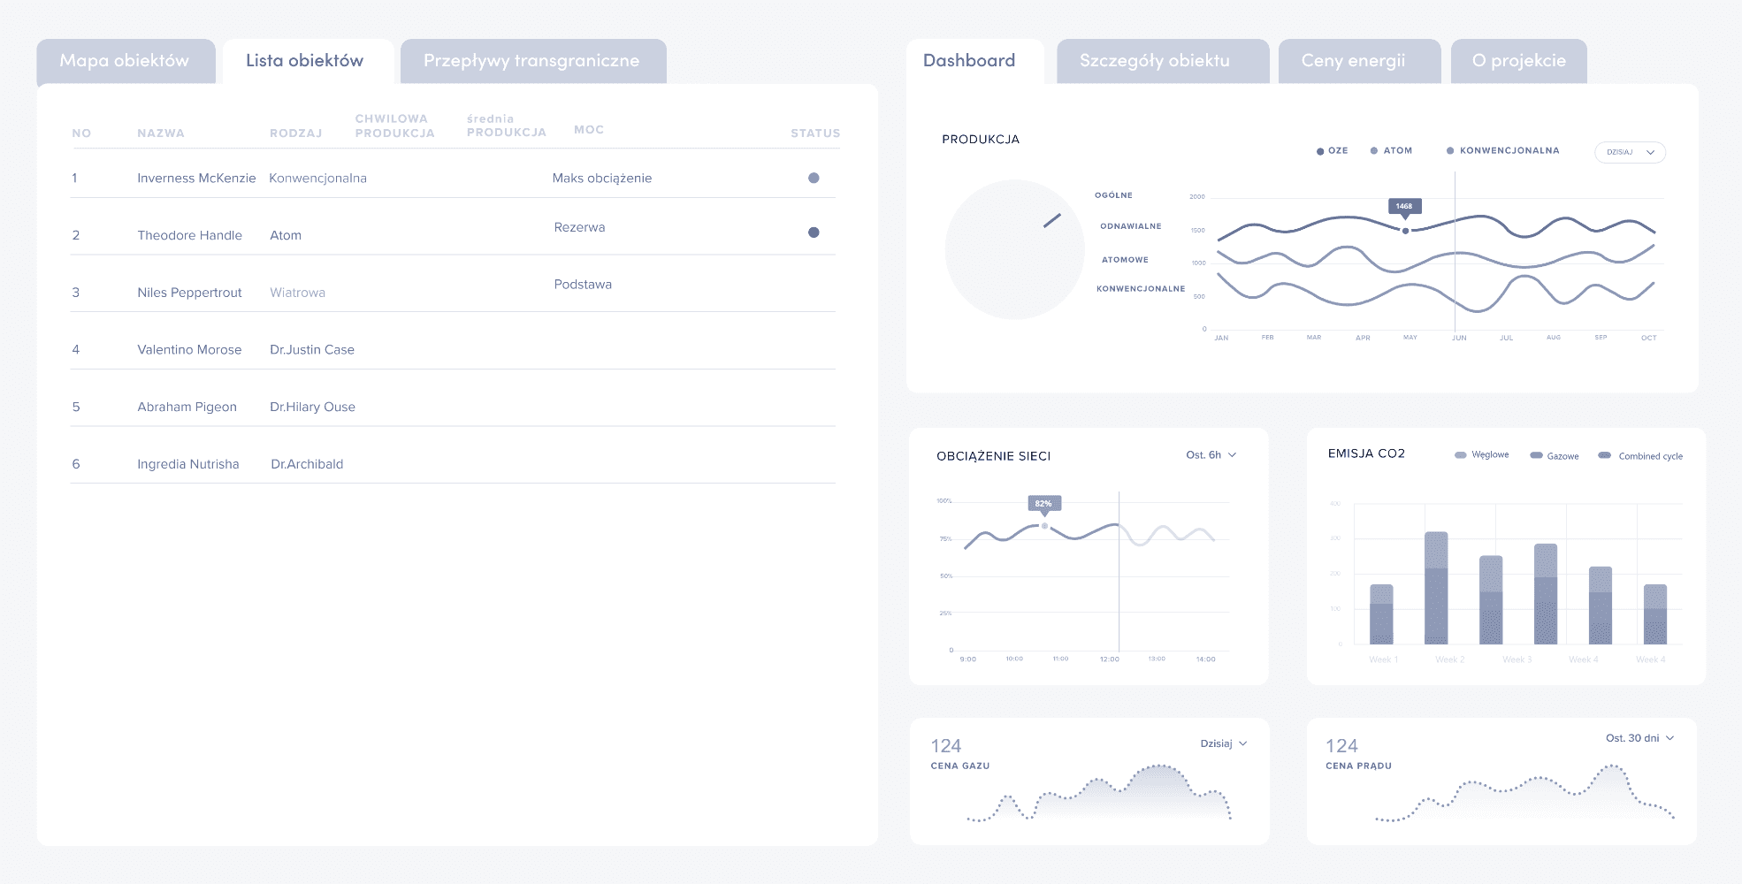The image size is (1742, 884).
Task: Open the DZISIAJ dropdown in Produkcja
Action: [x=1630, y=152]
